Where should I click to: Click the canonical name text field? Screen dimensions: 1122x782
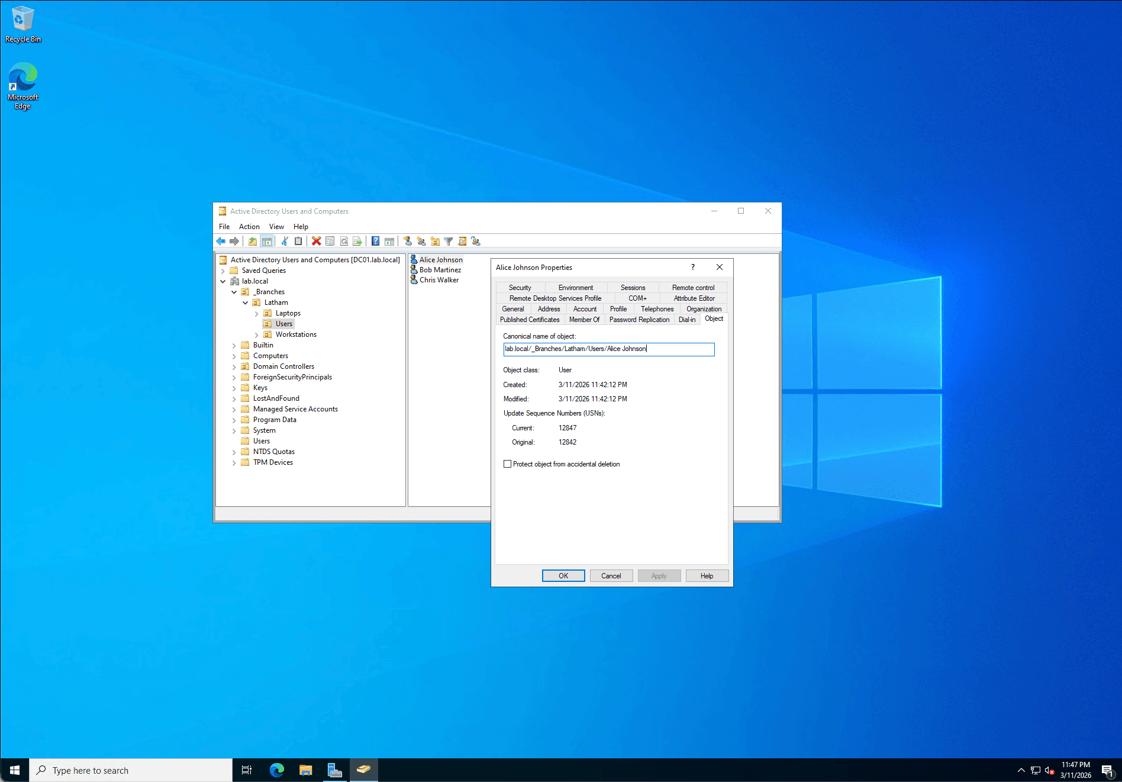click(608, 349)
